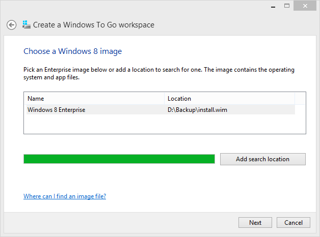Click the 'Create a Windows To Go workspace' title
Image resolution: width=320 pixels, height=237 pixels.
[x=94, y=25]
